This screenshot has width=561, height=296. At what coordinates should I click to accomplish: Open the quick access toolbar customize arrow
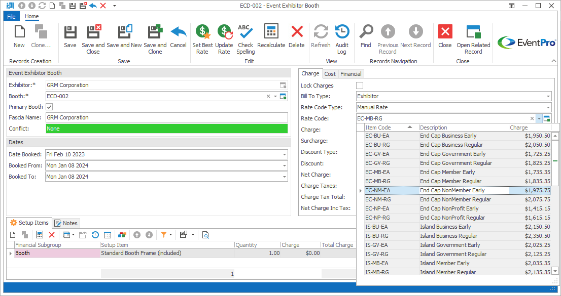point(115,6)
